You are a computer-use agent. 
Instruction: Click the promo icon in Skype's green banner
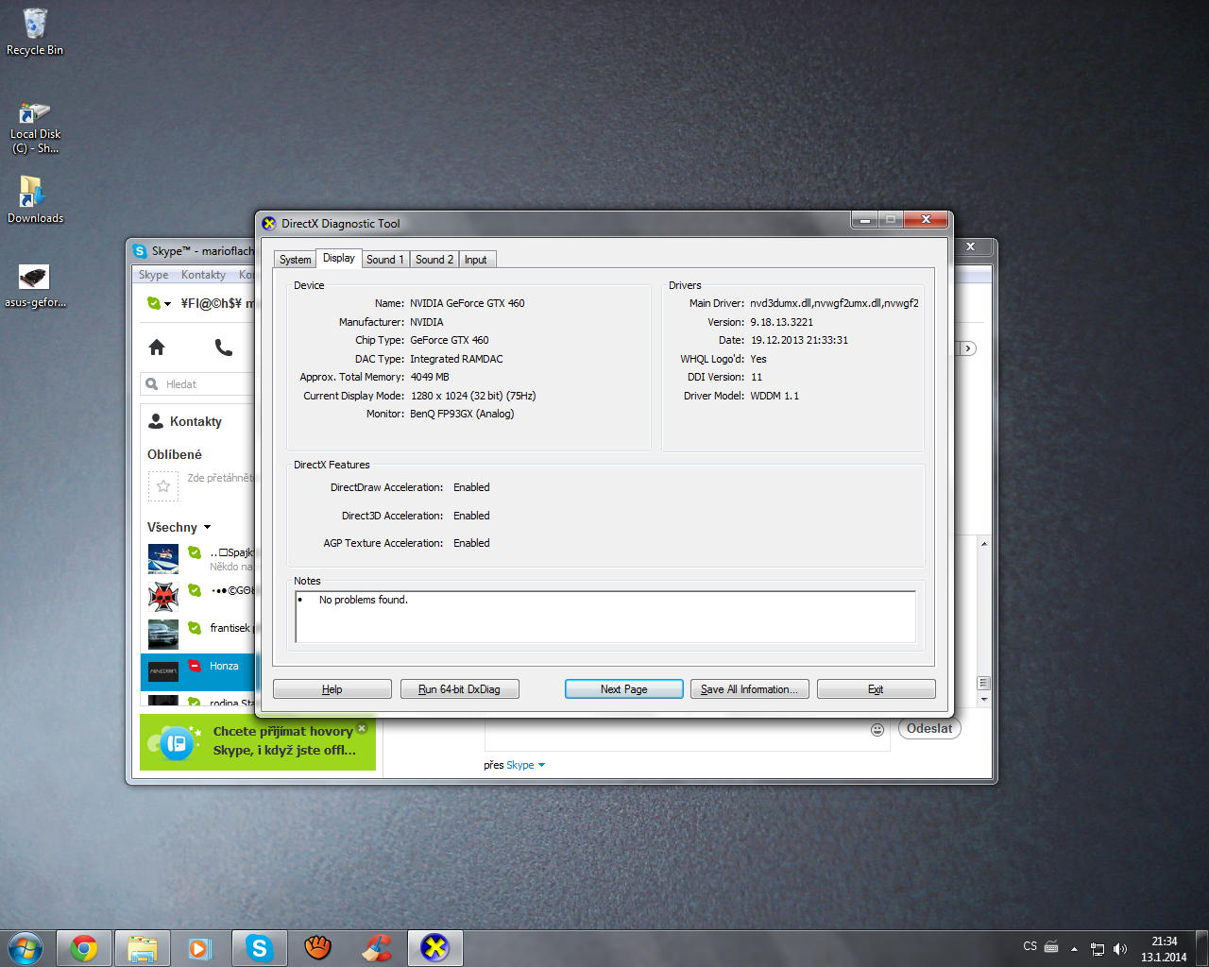pos(176,743)
